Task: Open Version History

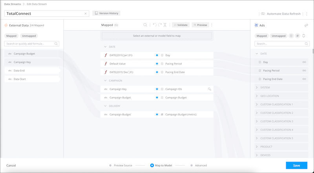Action: (106, 13)
